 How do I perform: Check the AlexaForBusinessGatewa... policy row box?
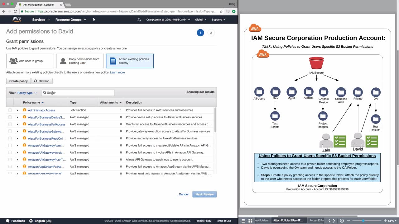coord(10,131)
